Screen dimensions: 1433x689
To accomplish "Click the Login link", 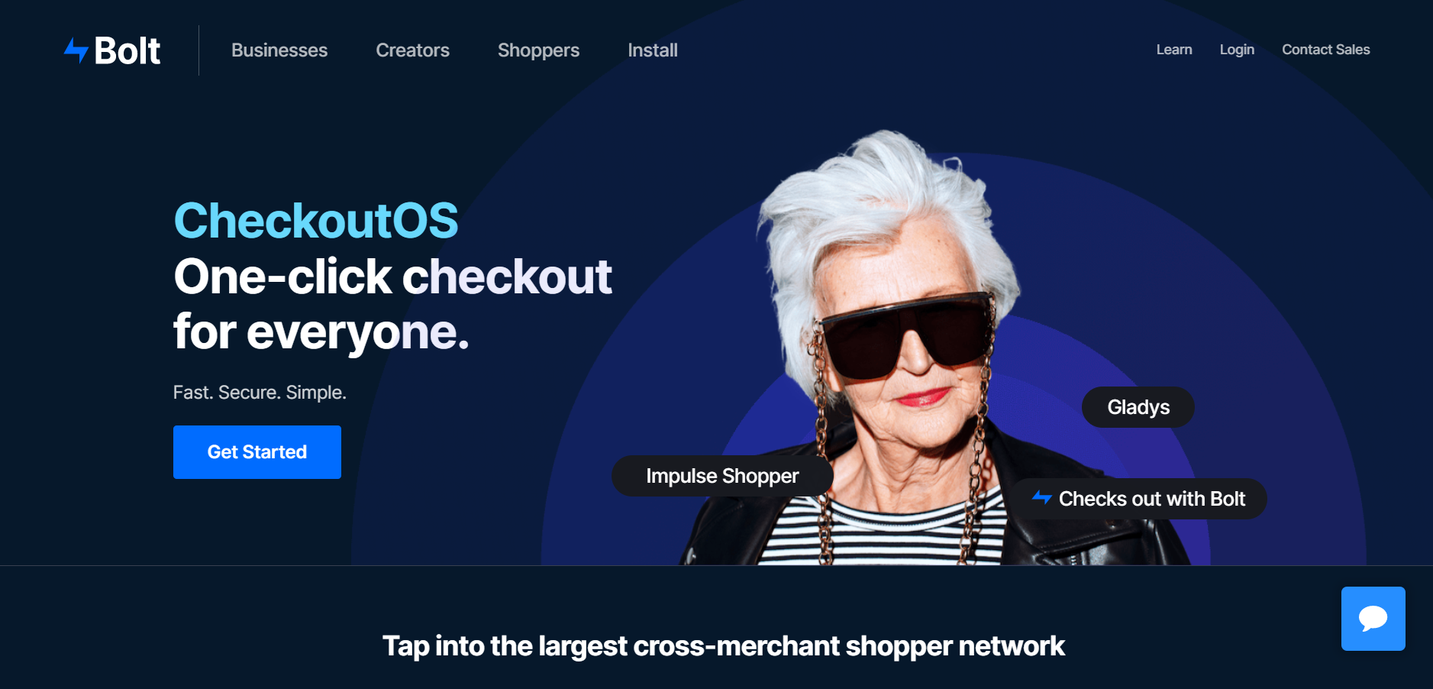I will click(1237, 50).
